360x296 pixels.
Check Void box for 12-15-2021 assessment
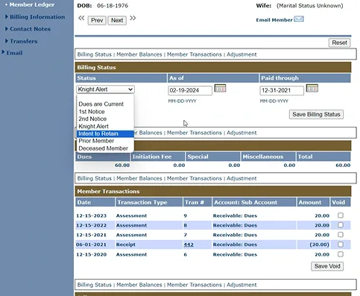(x=341, y=235)
